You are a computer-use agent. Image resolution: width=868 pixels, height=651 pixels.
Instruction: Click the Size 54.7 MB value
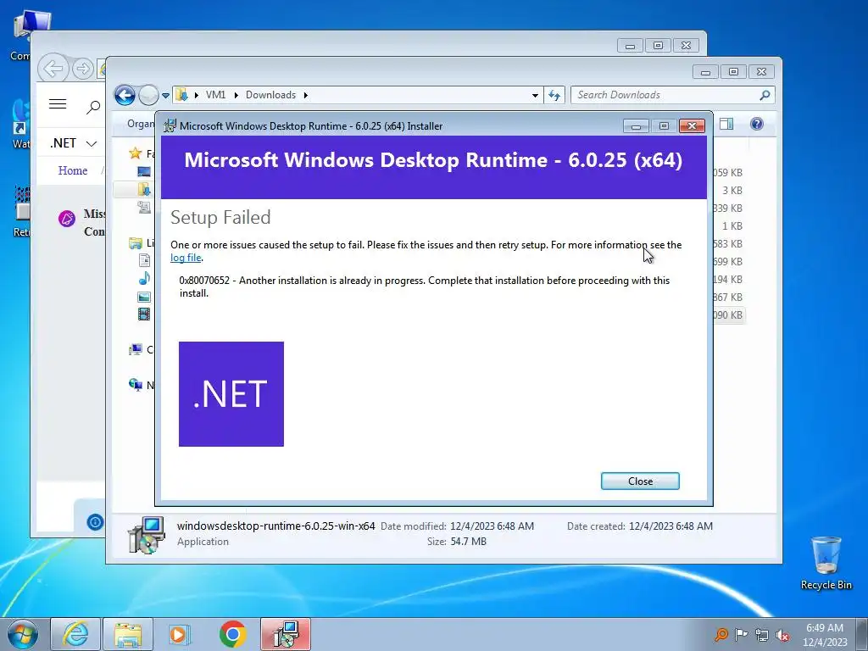[468, 542]
